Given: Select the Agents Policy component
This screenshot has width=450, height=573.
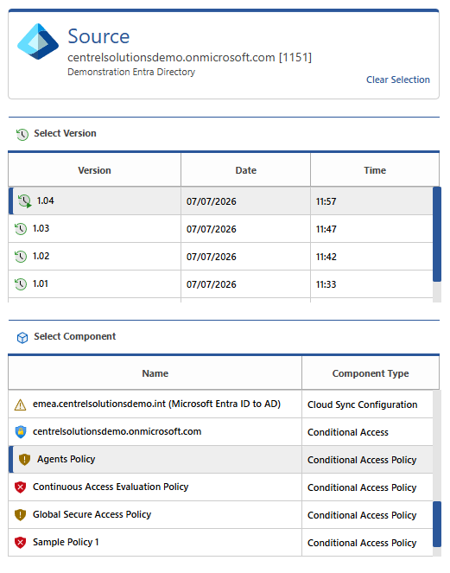Looking at the screenshot, I should tap(220, 459).
